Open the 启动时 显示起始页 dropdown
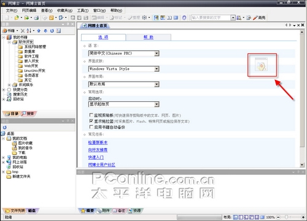Viewport: 307px width, 221px height. pos(123,104)
